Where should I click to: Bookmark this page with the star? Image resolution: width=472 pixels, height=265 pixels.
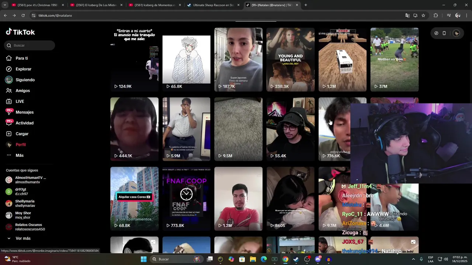423,15
